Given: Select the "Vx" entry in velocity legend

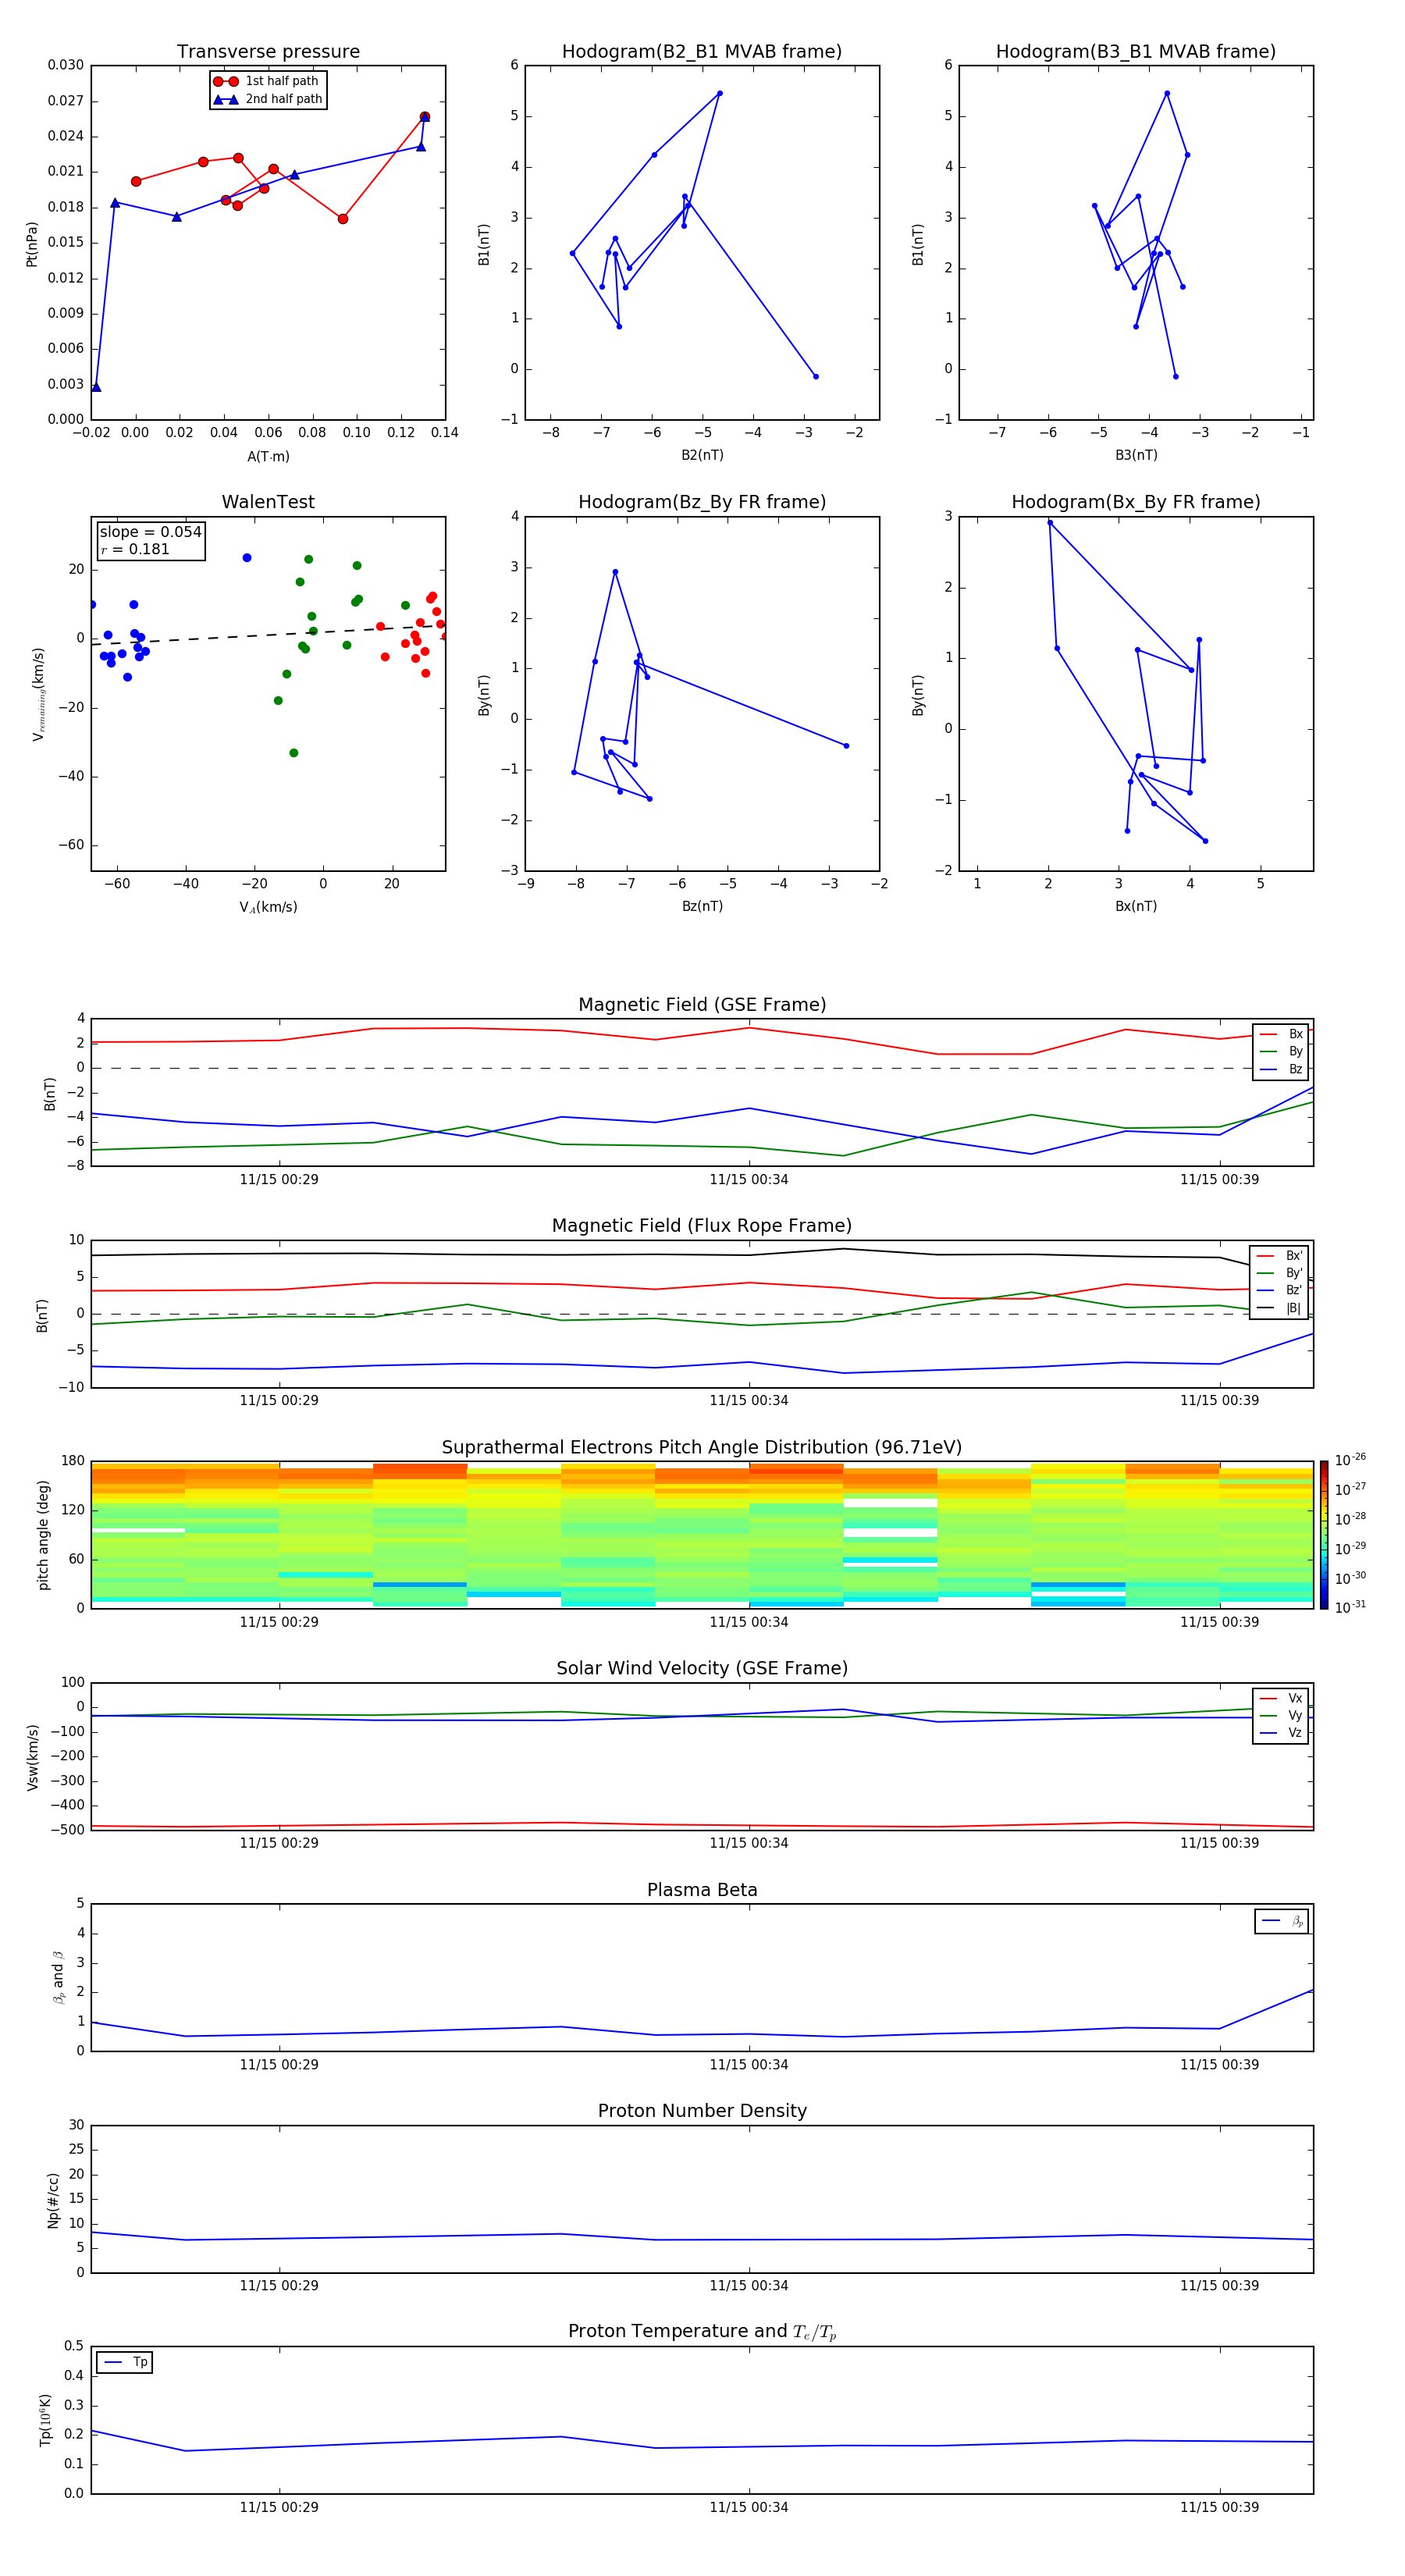Looking at the screenshot, I should [x=1281, y=1698].
